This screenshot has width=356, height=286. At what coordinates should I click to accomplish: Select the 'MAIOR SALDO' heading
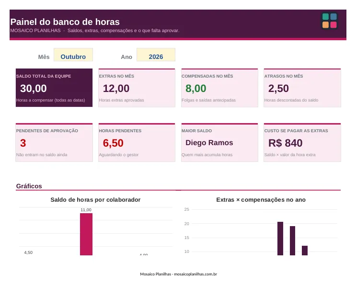click(196, 131)
